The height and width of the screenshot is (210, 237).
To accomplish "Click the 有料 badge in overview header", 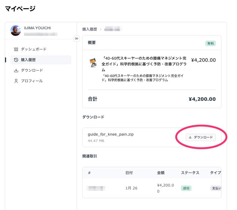I will click(210, 44).
